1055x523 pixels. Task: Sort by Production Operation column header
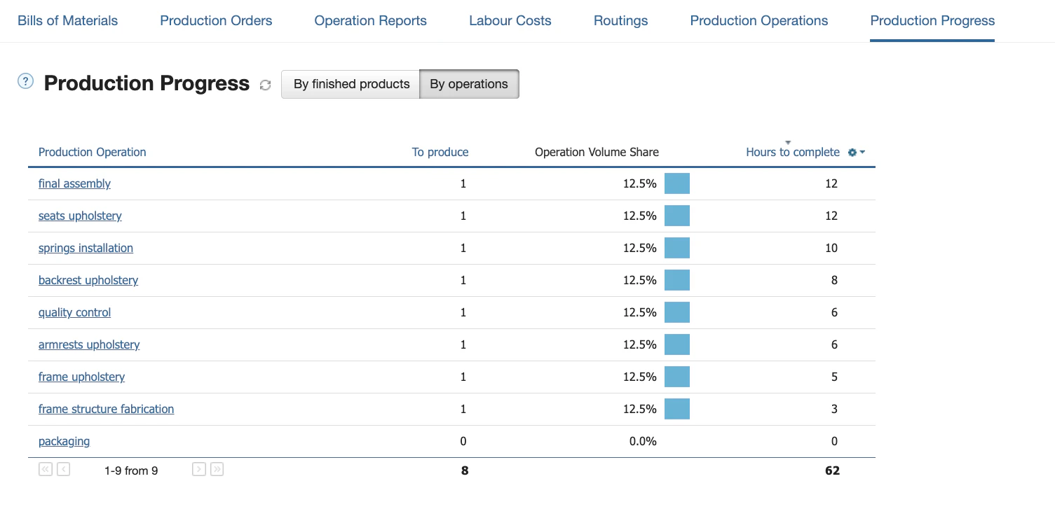point(92,153)
